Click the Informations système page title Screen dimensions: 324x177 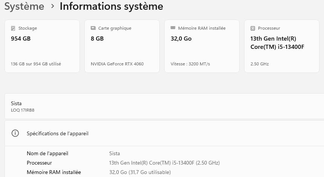pos(112,6)
